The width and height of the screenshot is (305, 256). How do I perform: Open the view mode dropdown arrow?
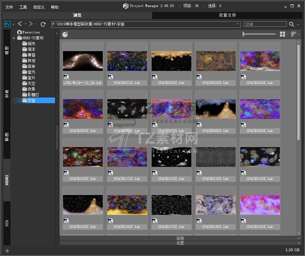click(288, 34)
